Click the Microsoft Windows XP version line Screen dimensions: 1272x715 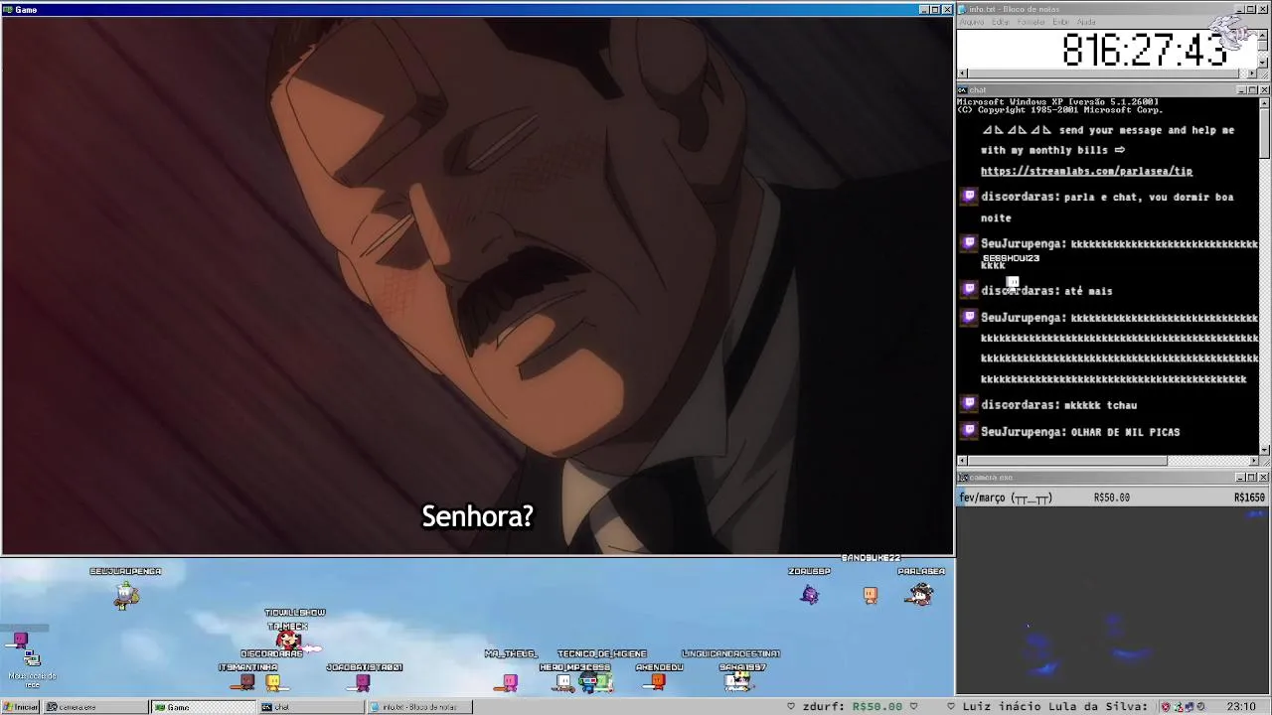[x=1057, y=101]
